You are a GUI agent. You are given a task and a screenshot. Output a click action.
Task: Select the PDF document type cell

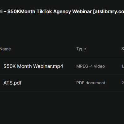coord(91,83)
